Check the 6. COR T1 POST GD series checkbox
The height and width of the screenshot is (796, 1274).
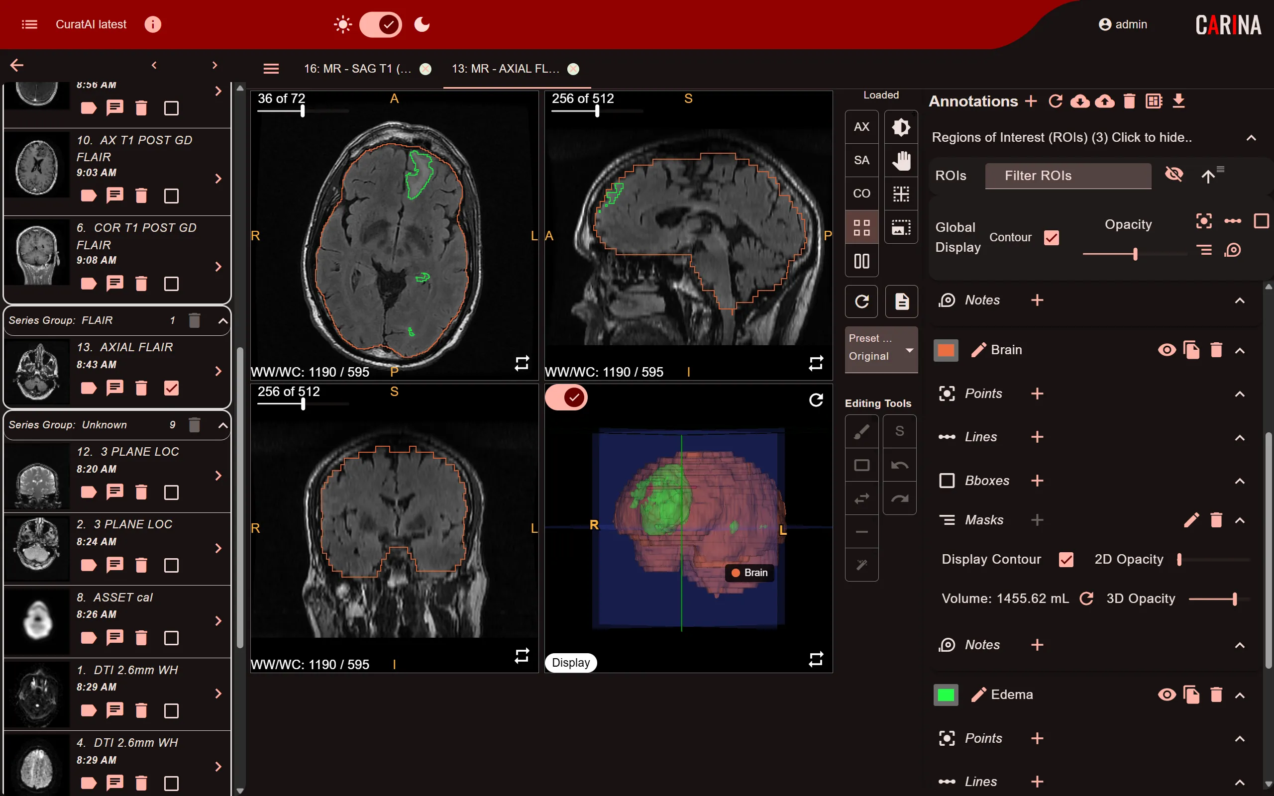[x=171, y=284]
